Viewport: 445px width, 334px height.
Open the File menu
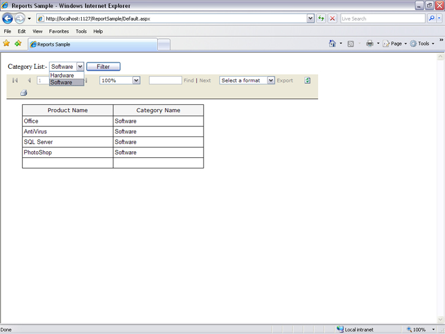click(7, 31)
